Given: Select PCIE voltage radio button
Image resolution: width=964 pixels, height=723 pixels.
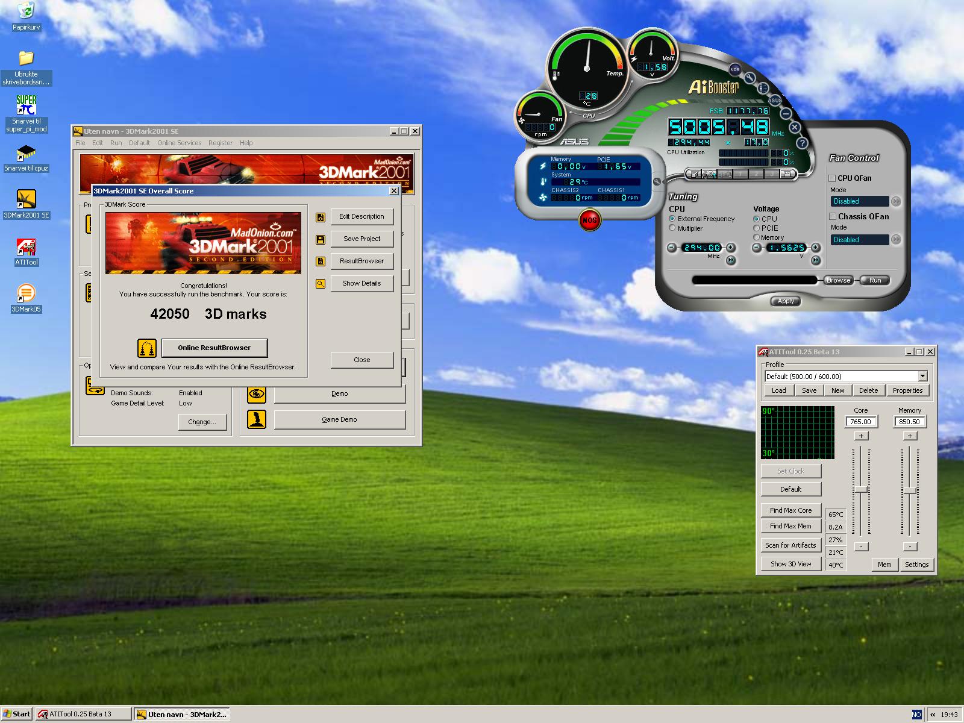Looking at the screenshot, I should 757,228.
